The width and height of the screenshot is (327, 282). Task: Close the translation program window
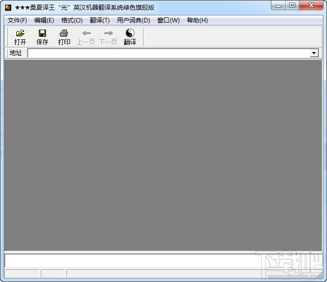[x=311, y=6]
